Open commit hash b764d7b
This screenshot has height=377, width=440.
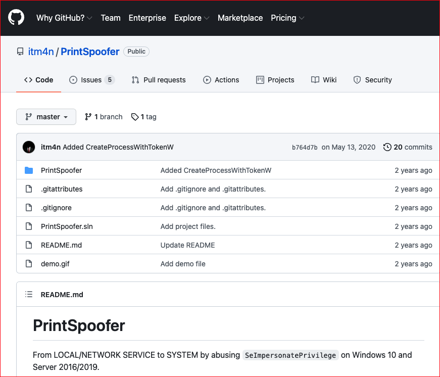(305, 148)
